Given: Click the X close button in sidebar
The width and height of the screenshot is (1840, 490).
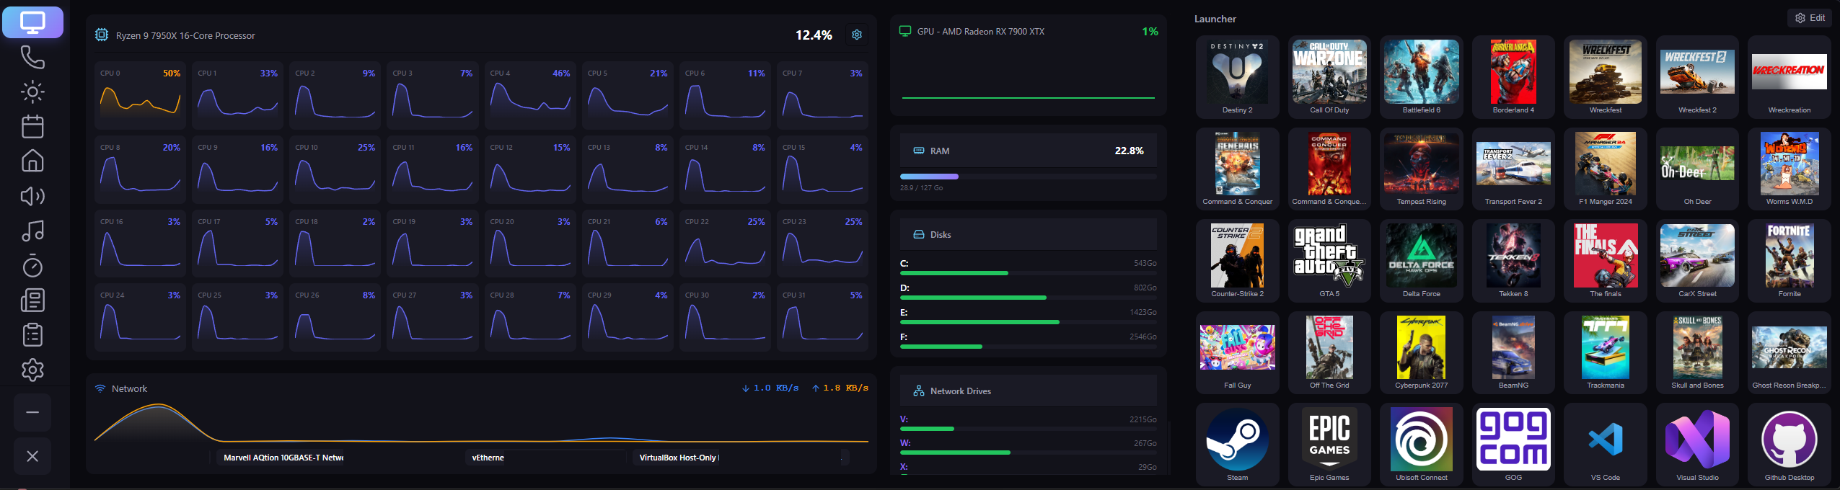Looking at the screenshot, I should pyautogui.click(x=32, y=456).
